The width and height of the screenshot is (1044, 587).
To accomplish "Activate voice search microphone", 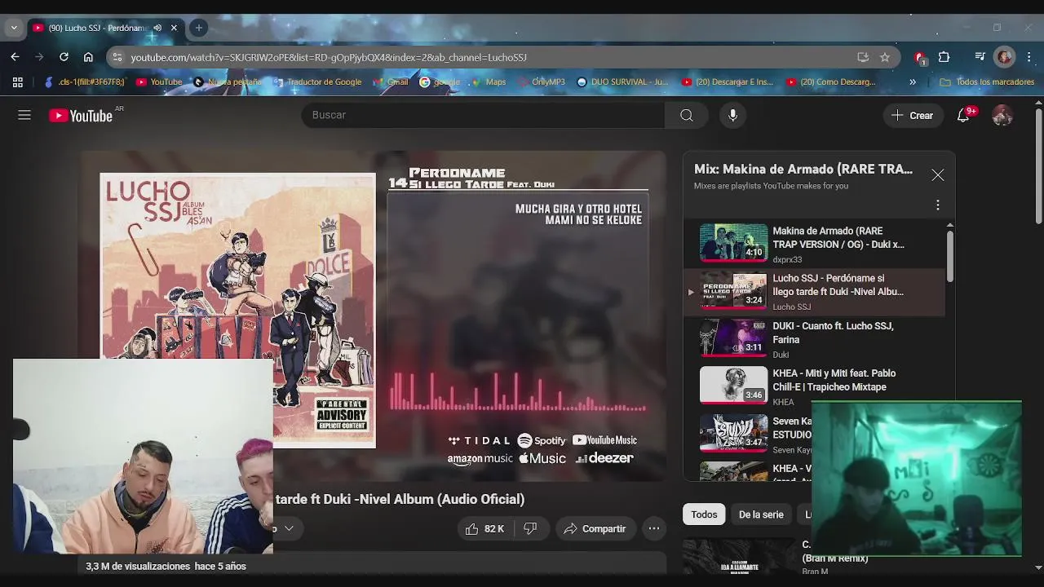I will [x=732, y=115].
